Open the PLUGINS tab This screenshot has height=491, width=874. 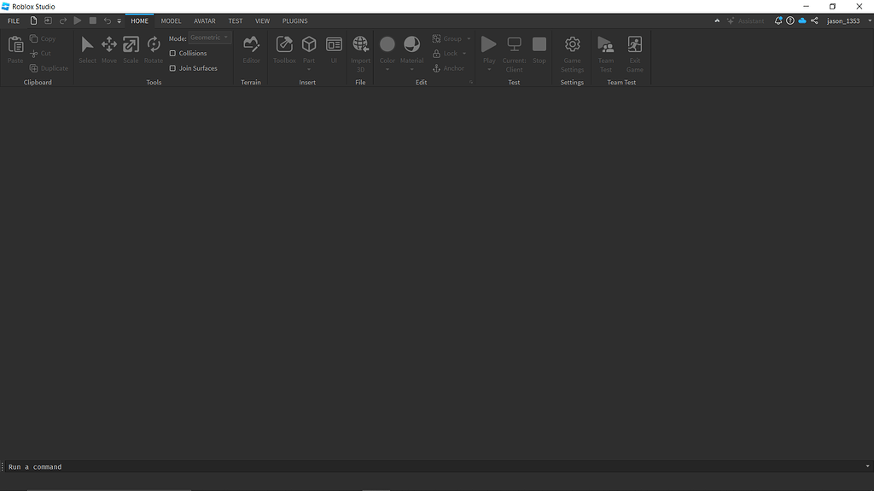pos(294,20)
